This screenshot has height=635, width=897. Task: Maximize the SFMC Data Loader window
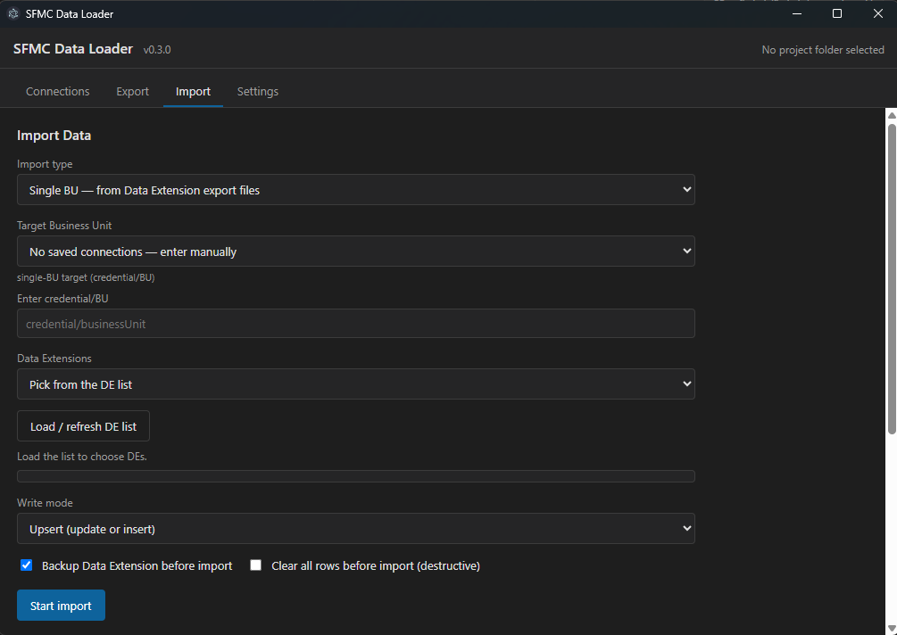837,13
